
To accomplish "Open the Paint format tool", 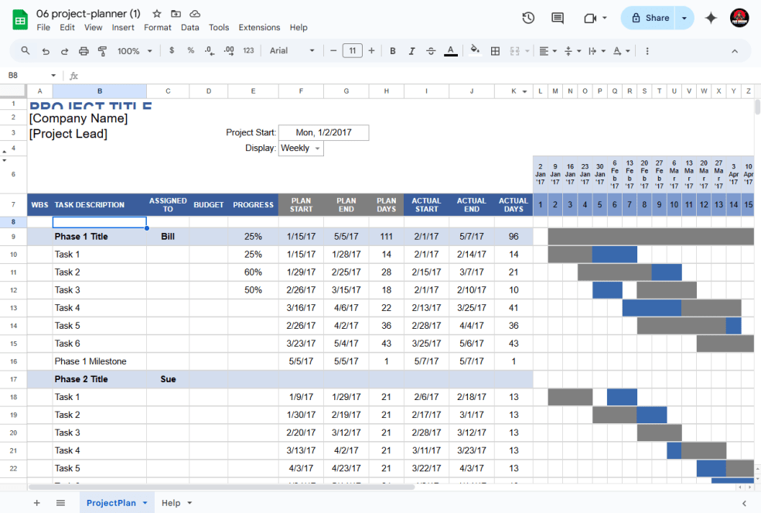I will click(101, 50).
